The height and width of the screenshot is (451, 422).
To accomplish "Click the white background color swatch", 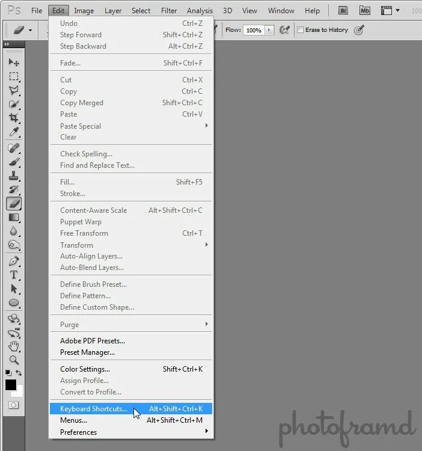I will [19, 392].
